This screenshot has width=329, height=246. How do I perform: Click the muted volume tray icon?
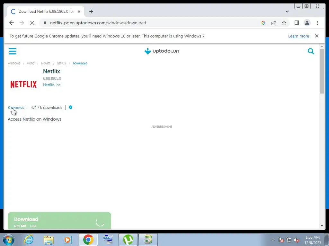[x=297, y=240]
